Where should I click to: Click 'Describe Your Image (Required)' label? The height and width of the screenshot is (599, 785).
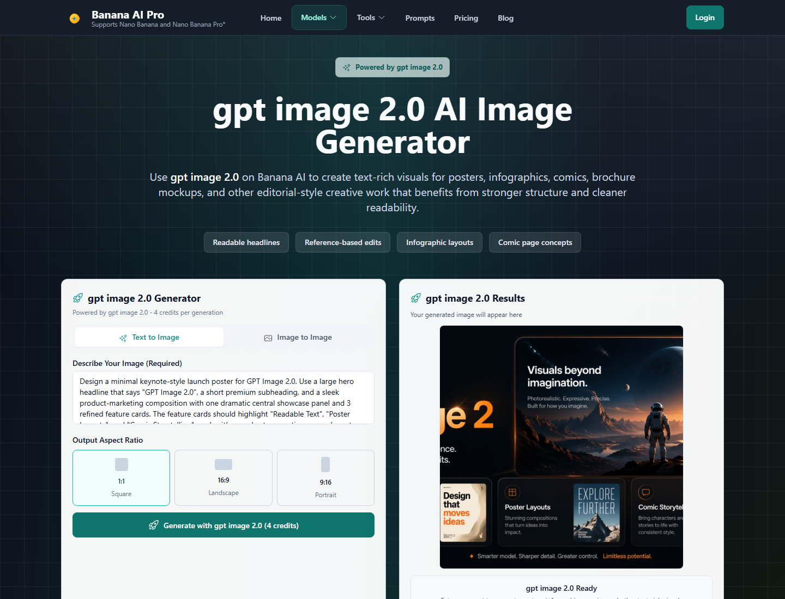127,363
